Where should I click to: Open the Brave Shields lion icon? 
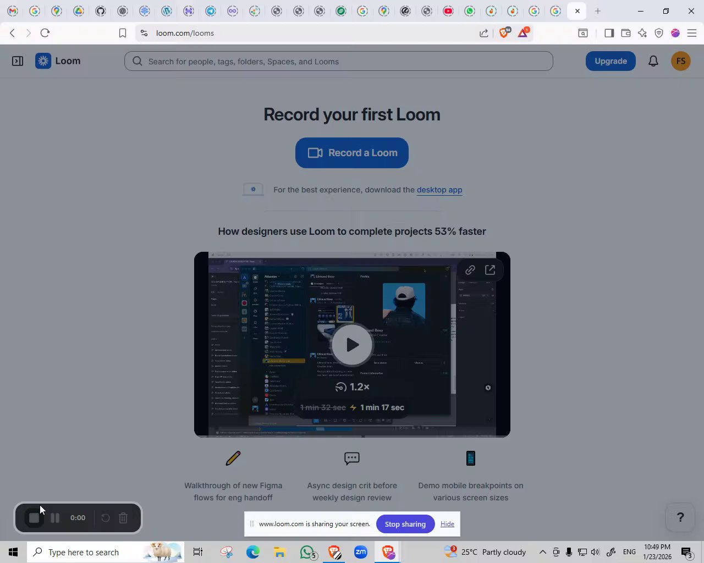pyautogui.click(x=504, y=33)
